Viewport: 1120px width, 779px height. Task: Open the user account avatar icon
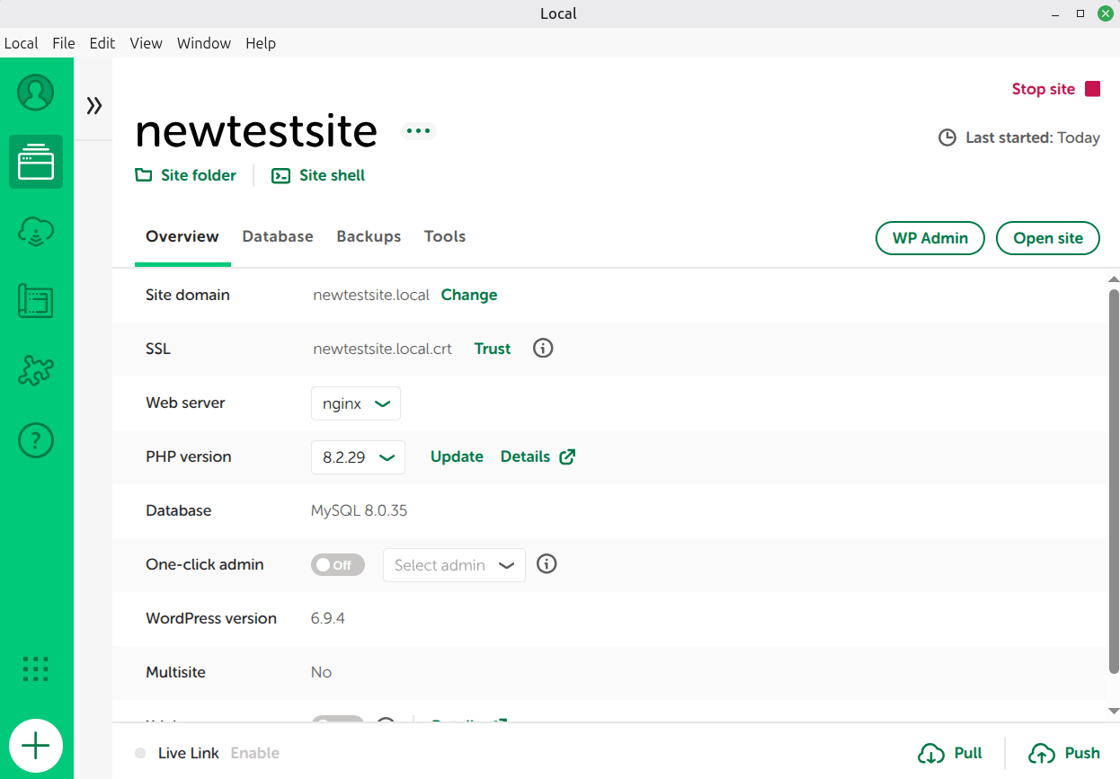click(36, 93)
